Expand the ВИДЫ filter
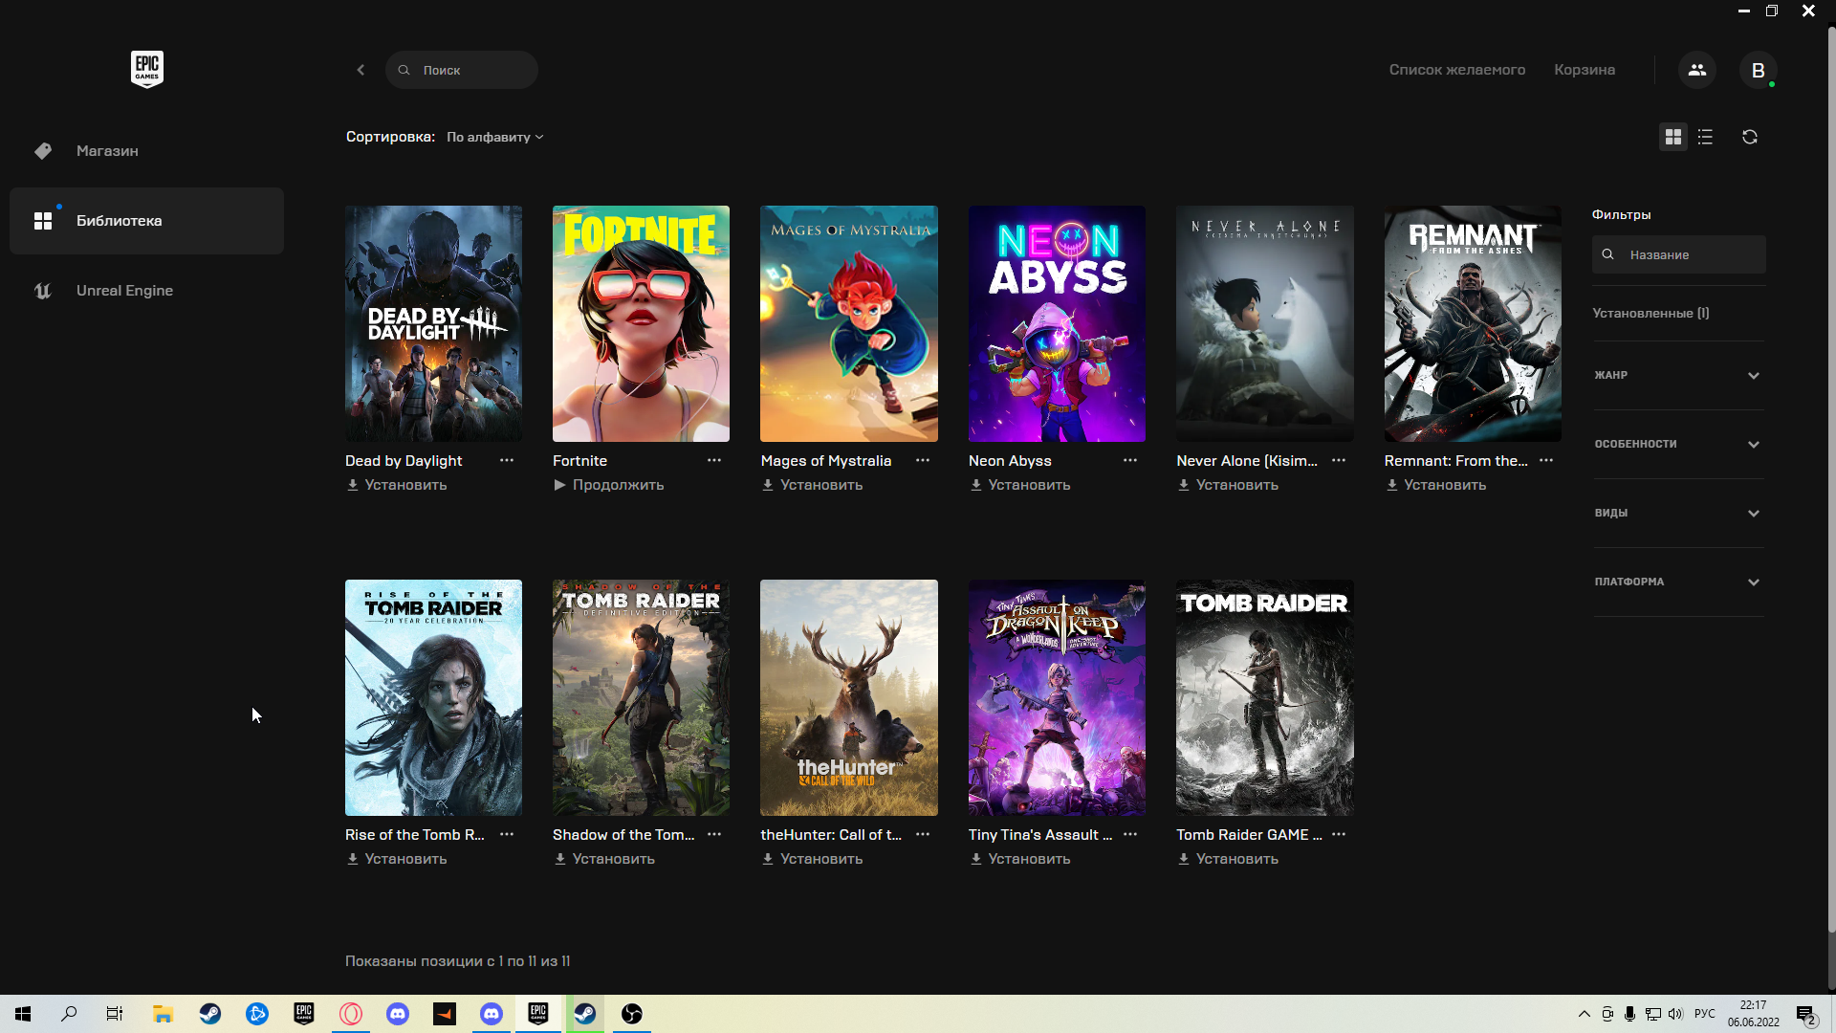The image size is (1836, 1033). click(1678, 513)
